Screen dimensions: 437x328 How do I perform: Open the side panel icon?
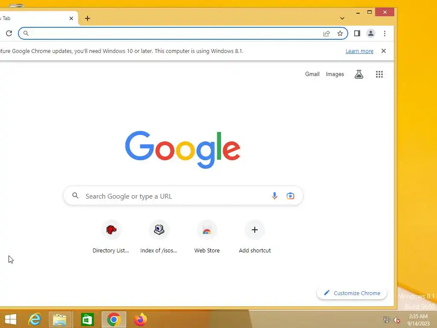pyautogui.click(x=357, y=33)
